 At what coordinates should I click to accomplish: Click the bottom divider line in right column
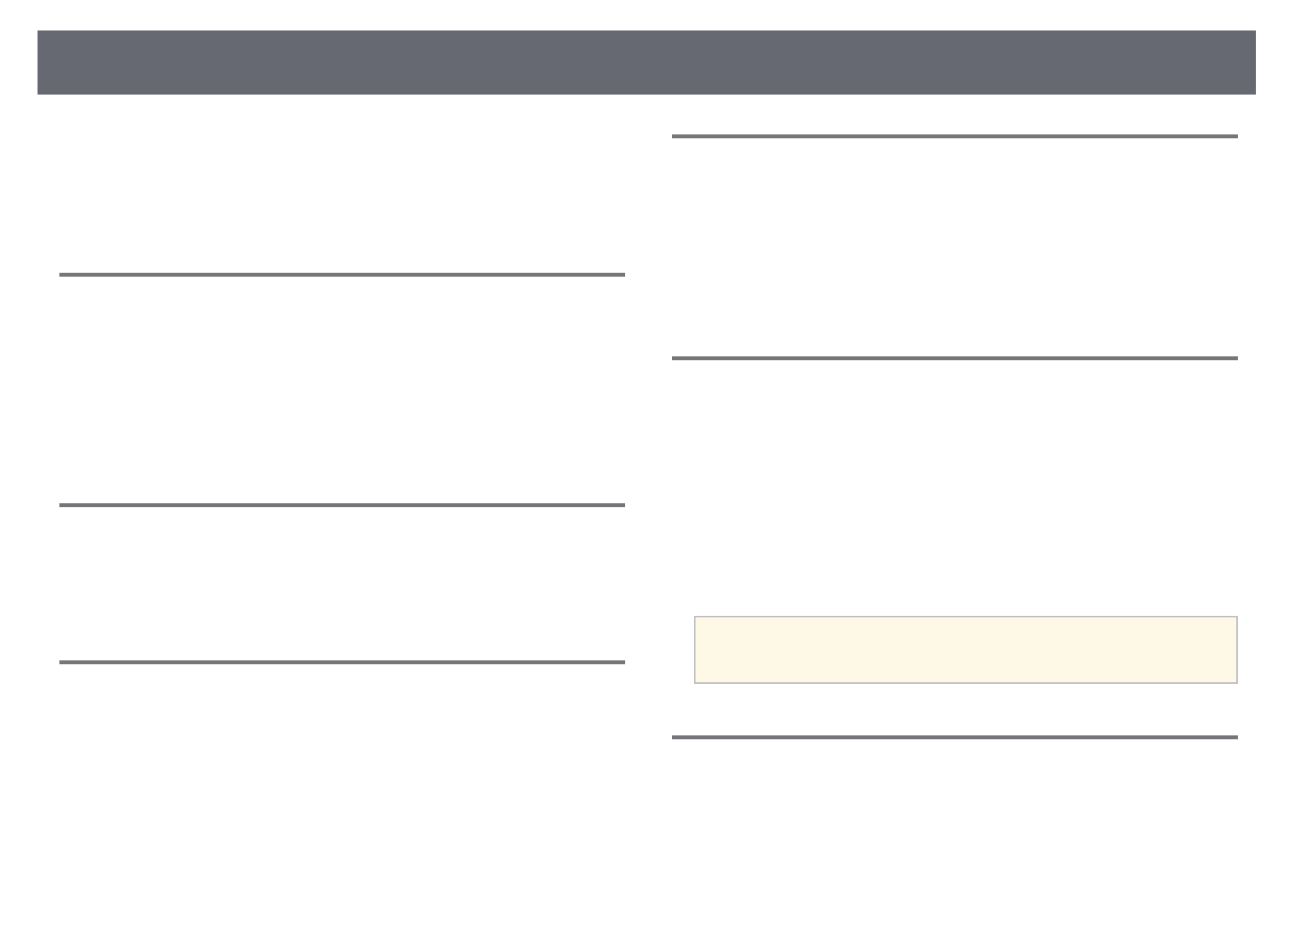[x=954, y=737]
